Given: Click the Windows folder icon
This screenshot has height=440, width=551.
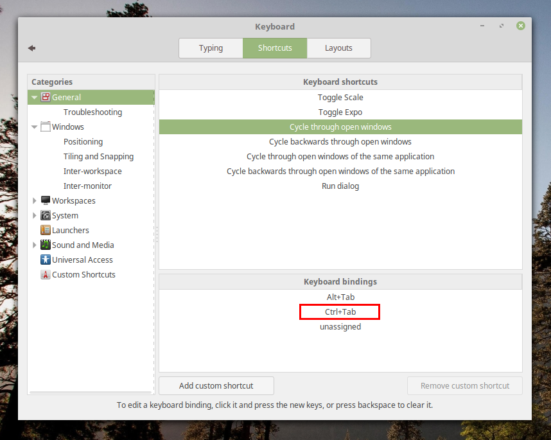Looking at the screenshot, I should (x=46, y=127).
